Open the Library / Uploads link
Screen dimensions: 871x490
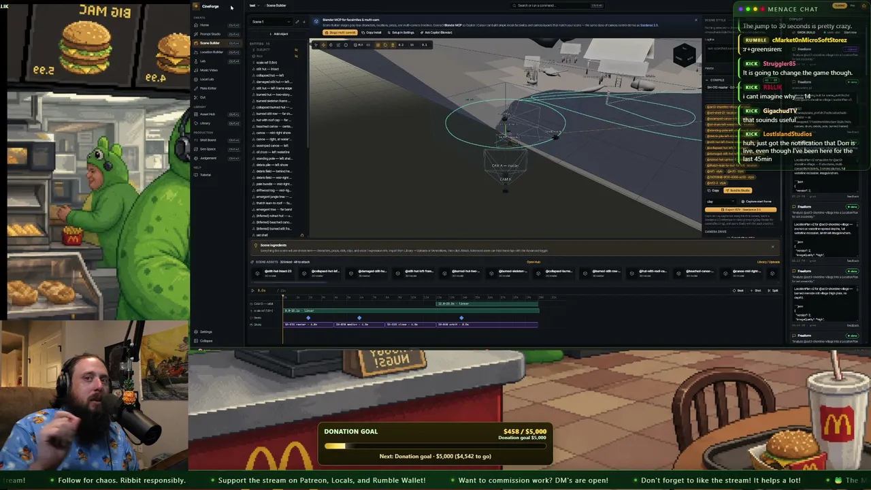click(x=769, y=262)
